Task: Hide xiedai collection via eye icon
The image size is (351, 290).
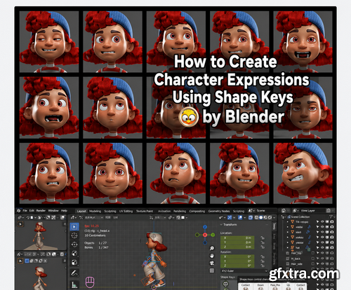Action: coord(322,227)
